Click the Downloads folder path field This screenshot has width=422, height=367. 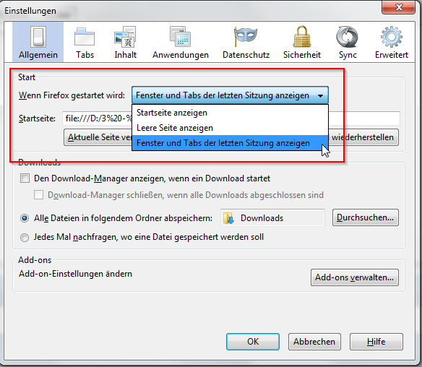click(272, 217)
